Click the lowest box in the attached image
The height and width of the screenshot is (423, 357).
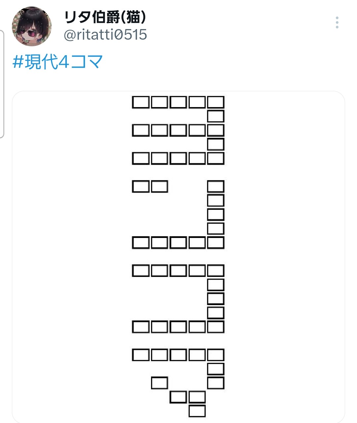click(x=197, y=411)
